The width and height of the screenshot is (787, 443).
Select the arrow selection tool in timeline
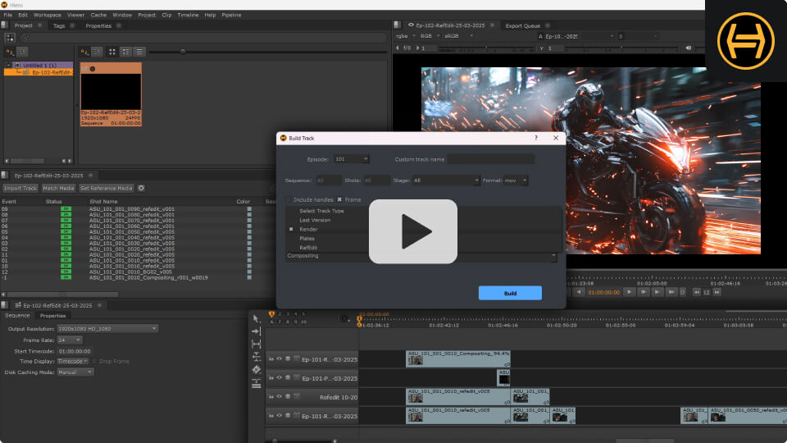(257, 318)
